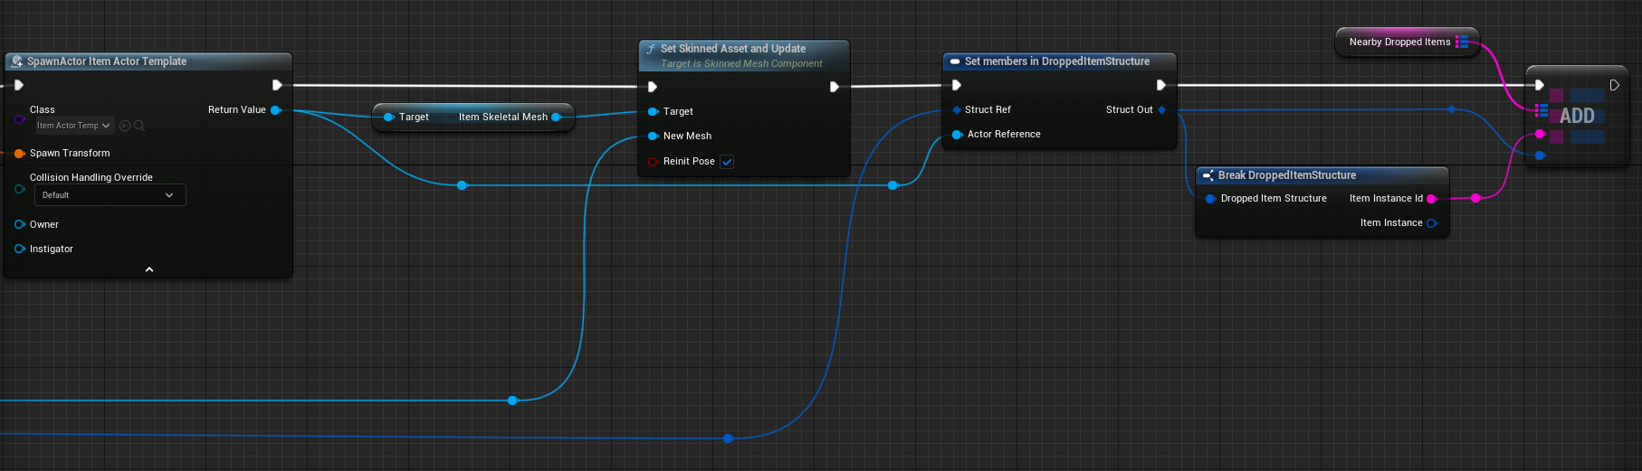This screenshot has width=1642, height=471.
Task: Toggle the Reinit Pose checkbox
Action: tap(727, 162)
